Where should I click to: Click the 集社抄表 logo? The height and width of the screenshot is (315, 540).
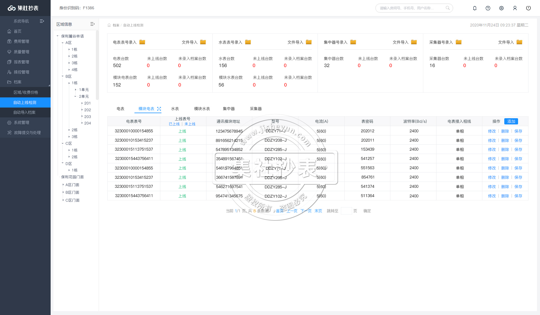click(x=23, y=8)
